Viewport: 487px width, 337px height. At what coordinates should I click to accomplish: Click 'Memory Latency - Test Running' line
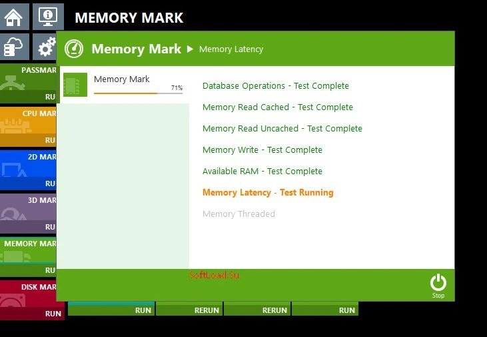point(268,193)
